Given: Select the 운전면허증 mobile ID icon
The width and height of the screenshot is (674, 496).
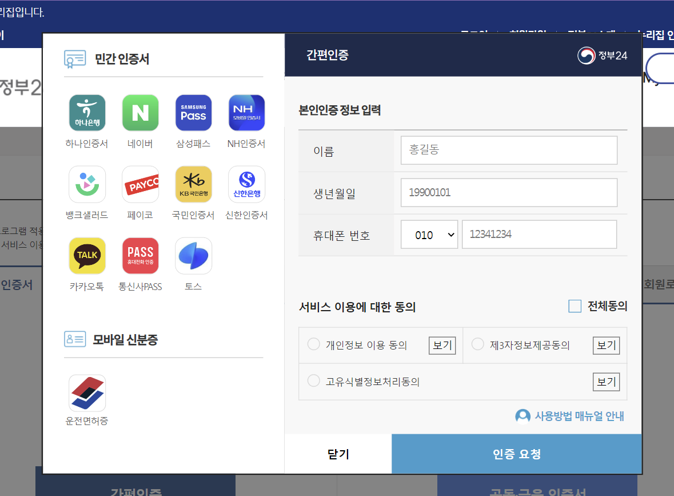Looking at the screenshot, I should (87, 393).
